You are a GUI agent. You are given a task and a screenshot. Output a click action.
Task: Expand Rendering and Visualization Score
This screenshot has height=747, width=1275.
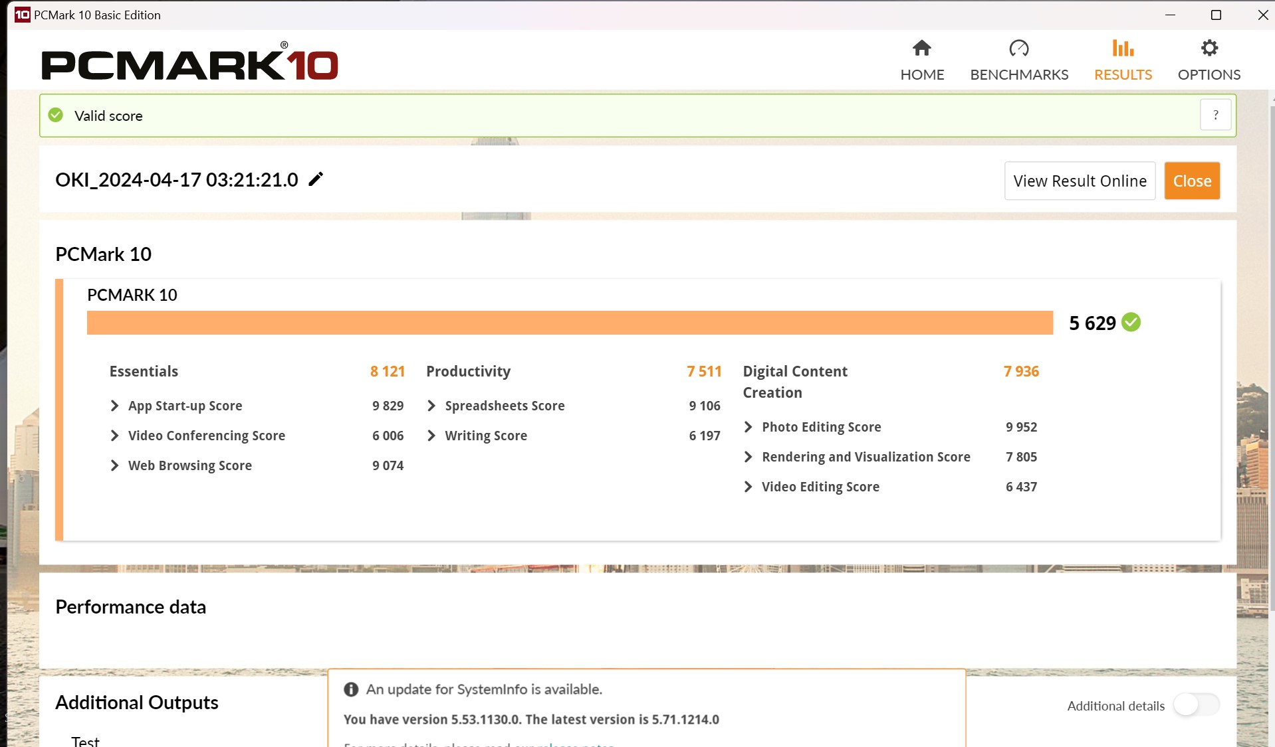pyautogui.click(x=749, y=457)
